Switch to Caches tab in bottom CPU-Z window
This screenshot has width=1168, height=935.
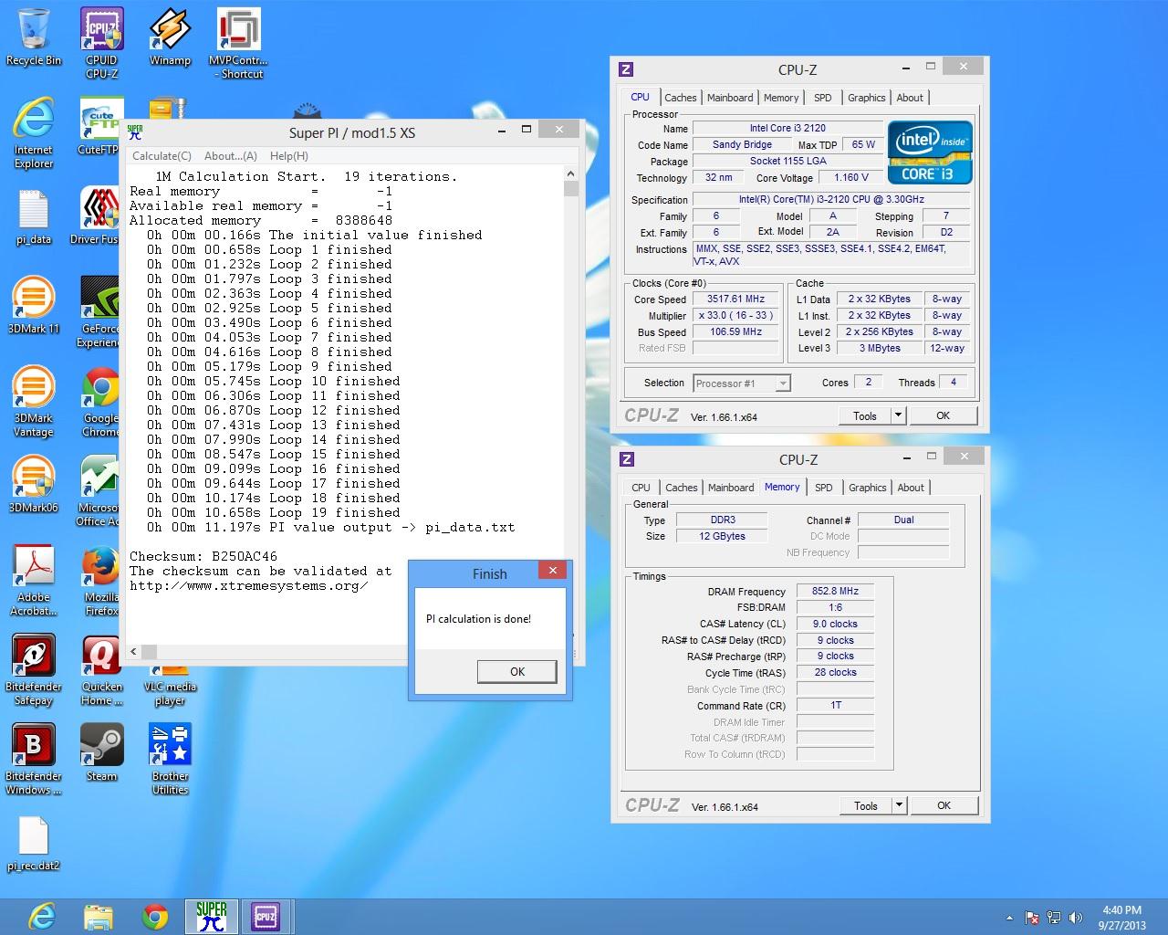point(681,488)
